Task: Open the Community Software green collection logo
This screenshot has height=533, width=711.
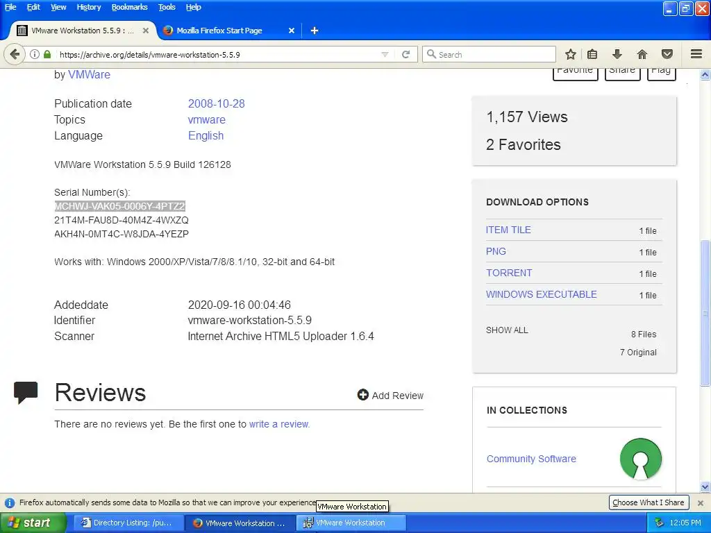Action: 640,459
